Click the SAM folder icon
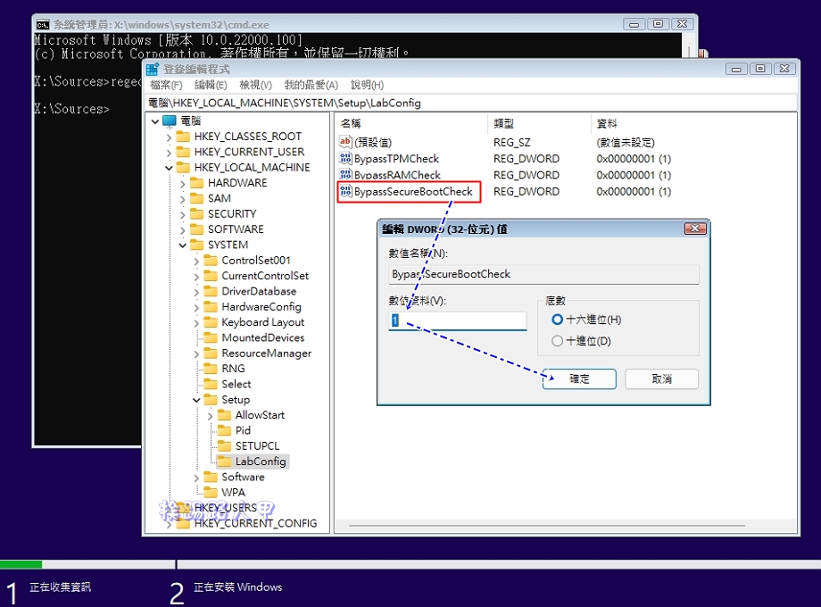 [x=197, y=198]
